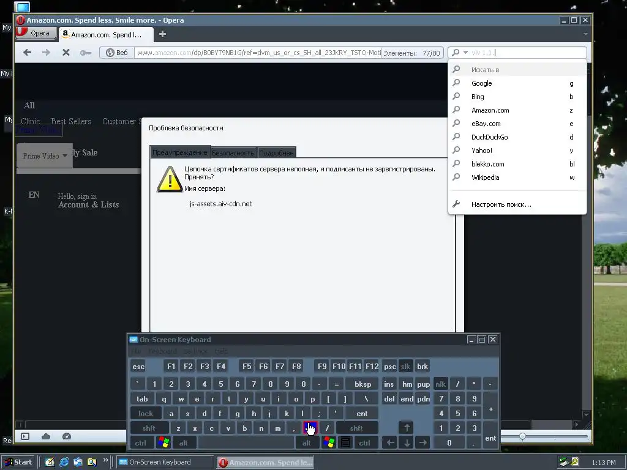This screenshot has width=627, height=470.
Task: Toggle the nlk num lock key
Action: 440,384
